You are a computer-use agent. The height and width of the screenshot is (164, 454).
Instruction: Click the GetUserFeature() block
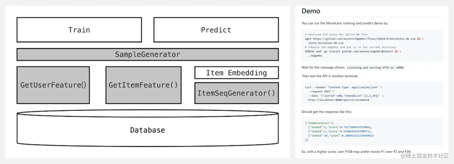tap(53, 85)
